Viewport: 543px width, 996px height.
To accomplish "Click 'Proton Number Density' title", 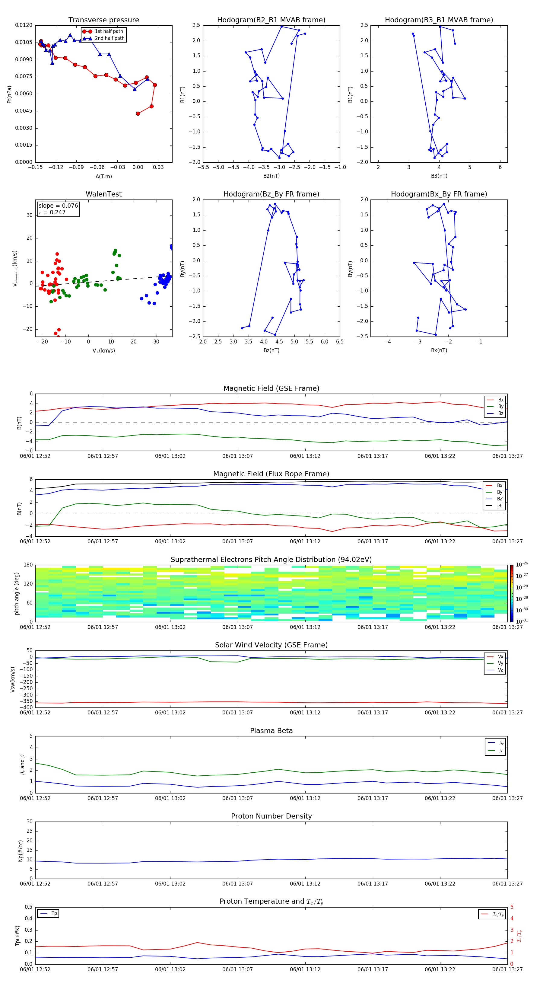I will pyautogui.click(x=271, y=816).
